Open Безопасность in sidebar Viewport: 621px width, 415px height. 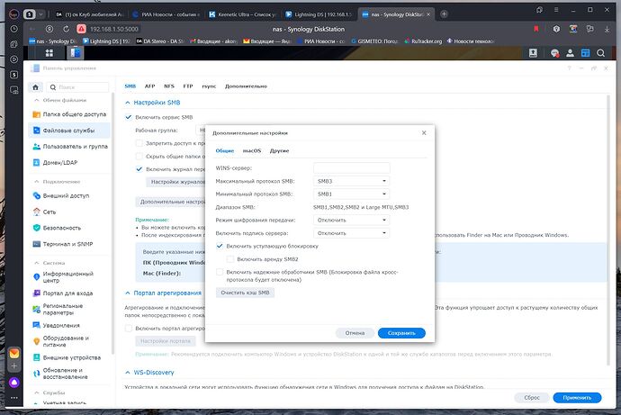click(x=69, y=228)
